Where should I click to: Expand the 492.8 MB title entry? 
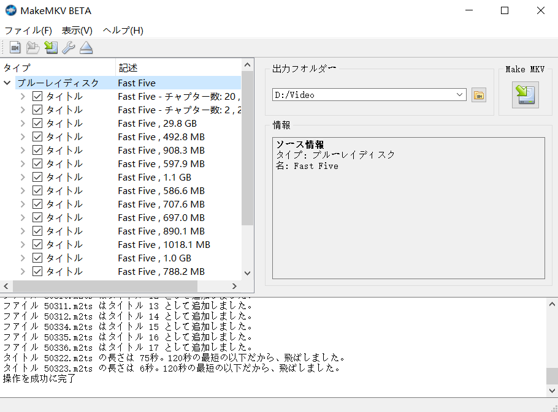23,137
